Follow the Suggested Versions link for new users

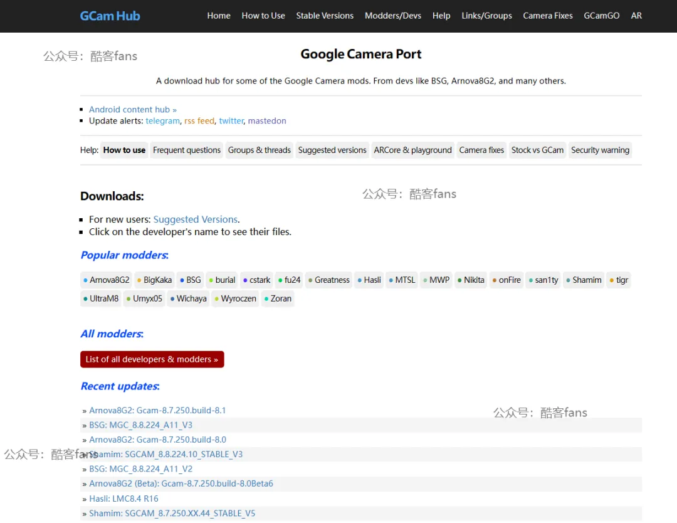coord(195,219)
